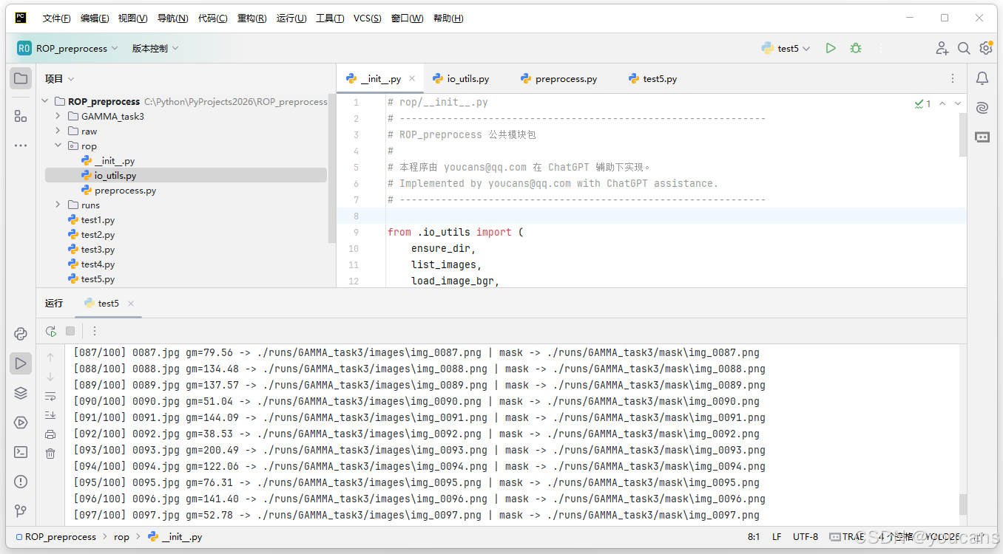Open the 编辑(E) menu
Viewport: 1003px width, 554px height.
point(95,18)
